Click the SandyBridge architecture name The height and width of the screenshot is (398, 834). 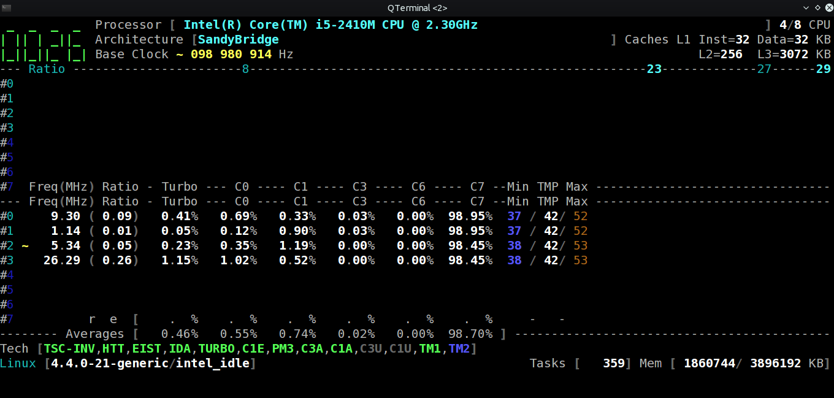click(238, 40)
